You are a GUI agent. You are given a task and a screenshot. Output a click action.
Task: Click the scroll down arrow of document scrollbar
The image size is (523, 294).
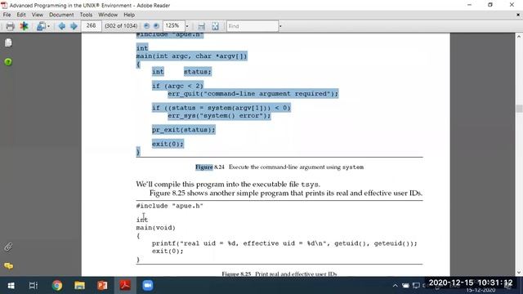pyautogui.click(x=519, y=272)
